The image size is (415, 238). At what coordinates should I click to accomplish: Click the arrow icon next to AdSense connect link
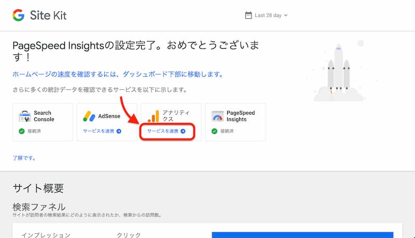[x=119, y=131]
